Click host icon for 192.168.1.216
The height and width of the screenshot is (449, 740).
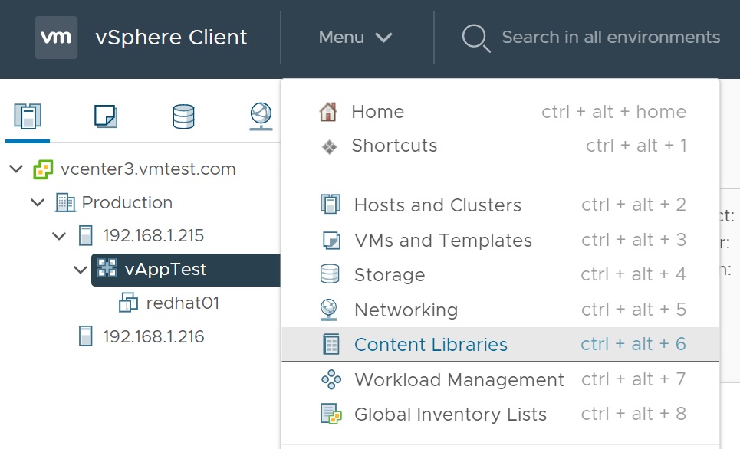[x=85, y=336]
